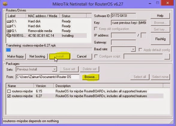Image resolution: width=176 pixels, height=126 pixels.
Task: Click status bar text depends on nothing
Action: click(31, 121)
